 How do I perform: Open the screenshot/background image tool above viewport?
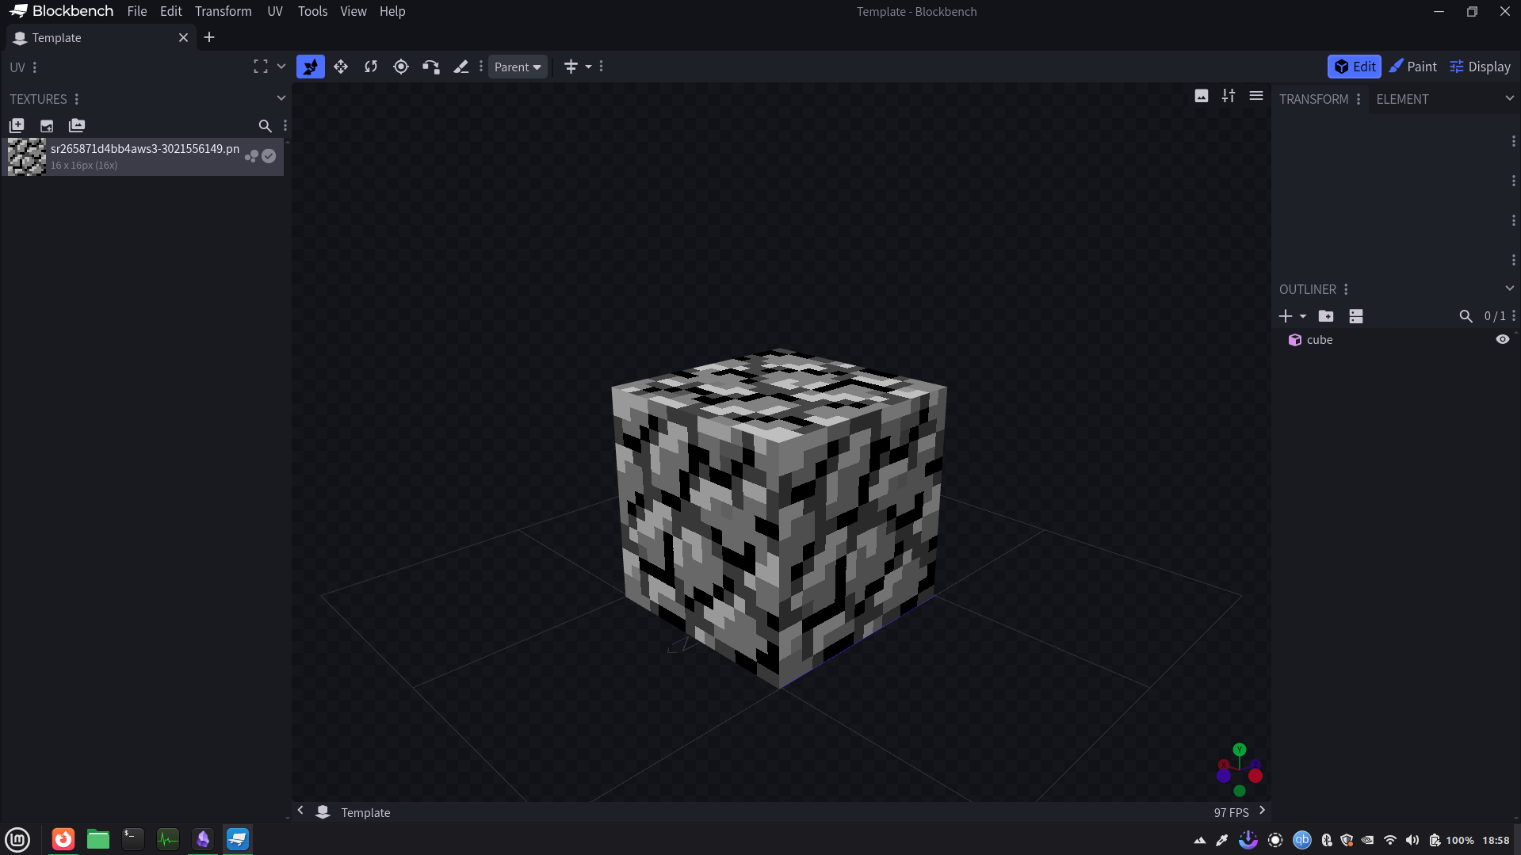tap(1201, 96)
